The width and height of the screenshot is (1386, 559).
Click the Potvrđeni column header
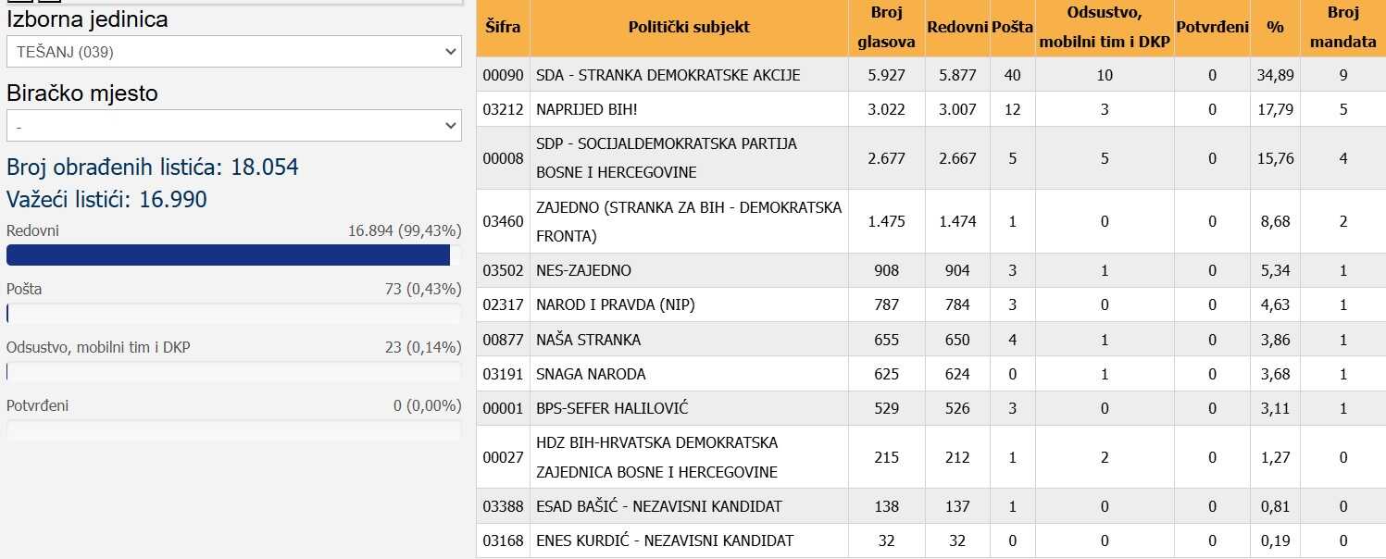pyautogui.click(x=1212, y=27)
